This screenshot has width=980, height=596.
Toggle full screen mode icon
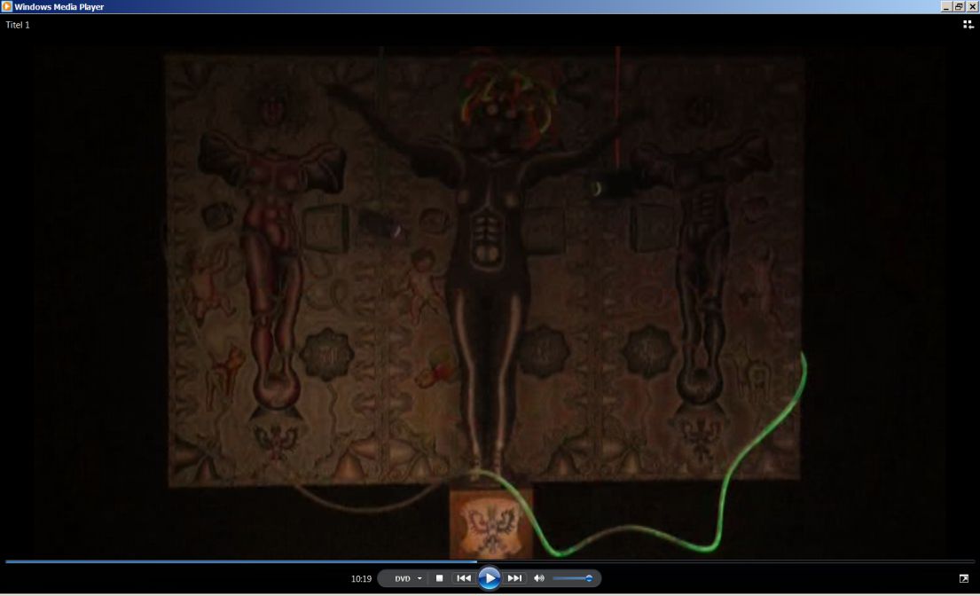click(x=964, y=578)
